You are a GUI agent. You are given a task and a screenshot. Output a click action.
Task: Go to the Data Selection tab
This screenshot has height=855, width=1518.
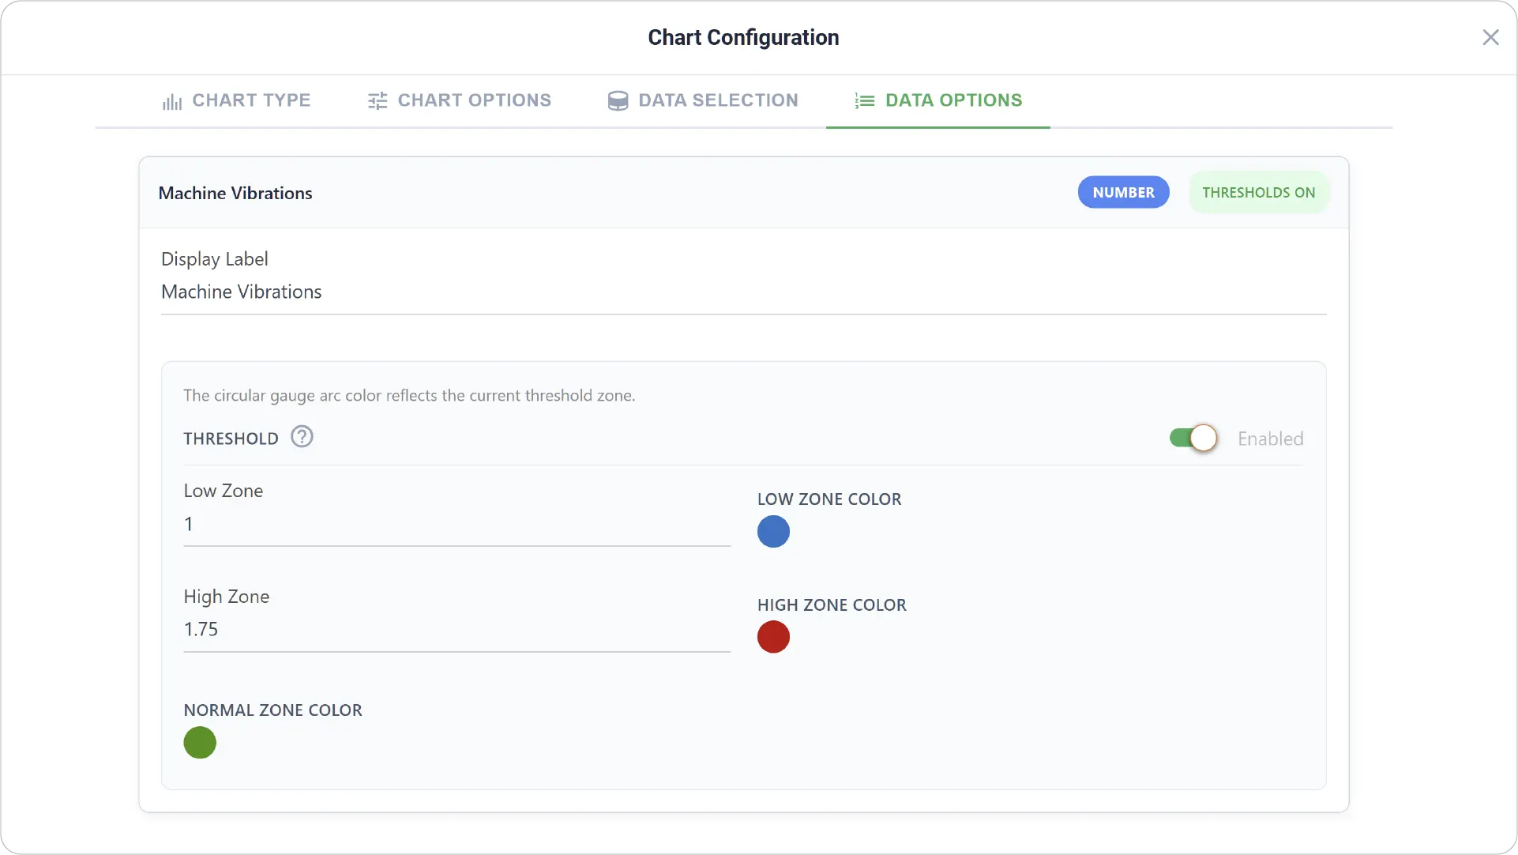(x=702, y=100)
